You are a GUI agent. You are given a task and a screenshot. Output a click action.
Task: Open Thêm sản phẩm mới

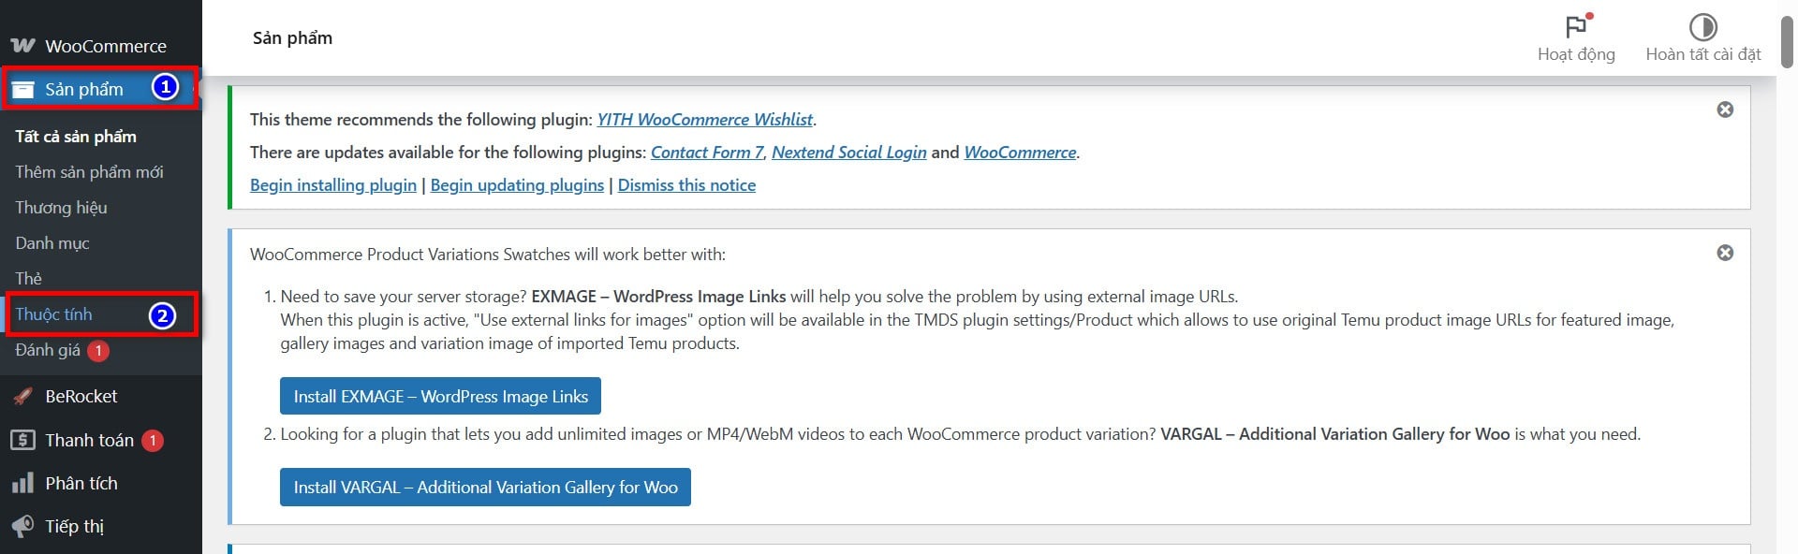[x=89, y=172]
